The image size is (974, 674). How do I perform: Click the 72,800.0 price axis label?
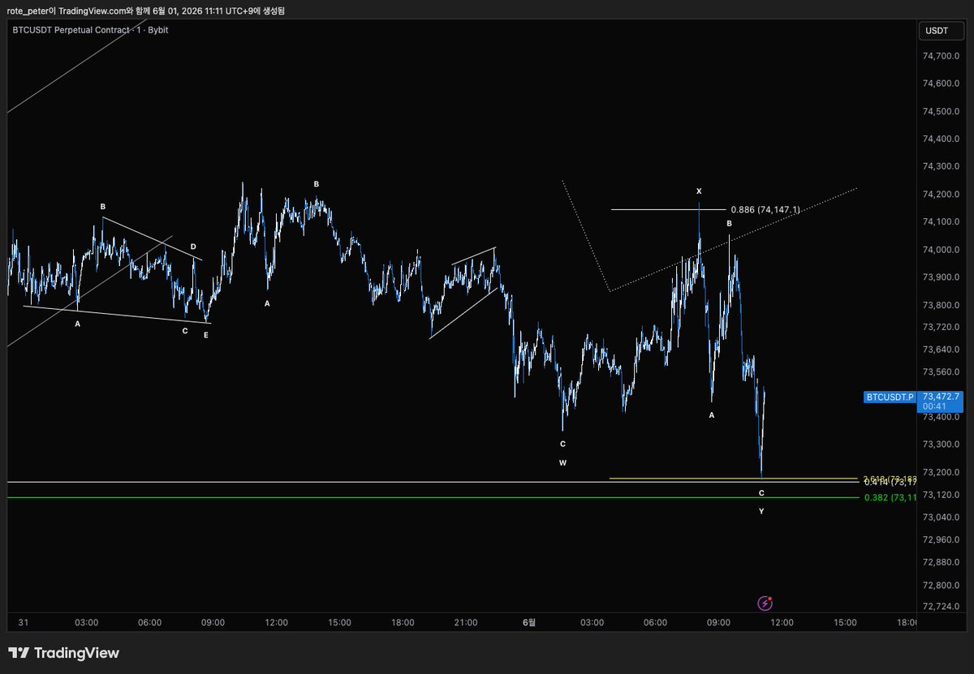pyautogui.click(x=940, y=584)
